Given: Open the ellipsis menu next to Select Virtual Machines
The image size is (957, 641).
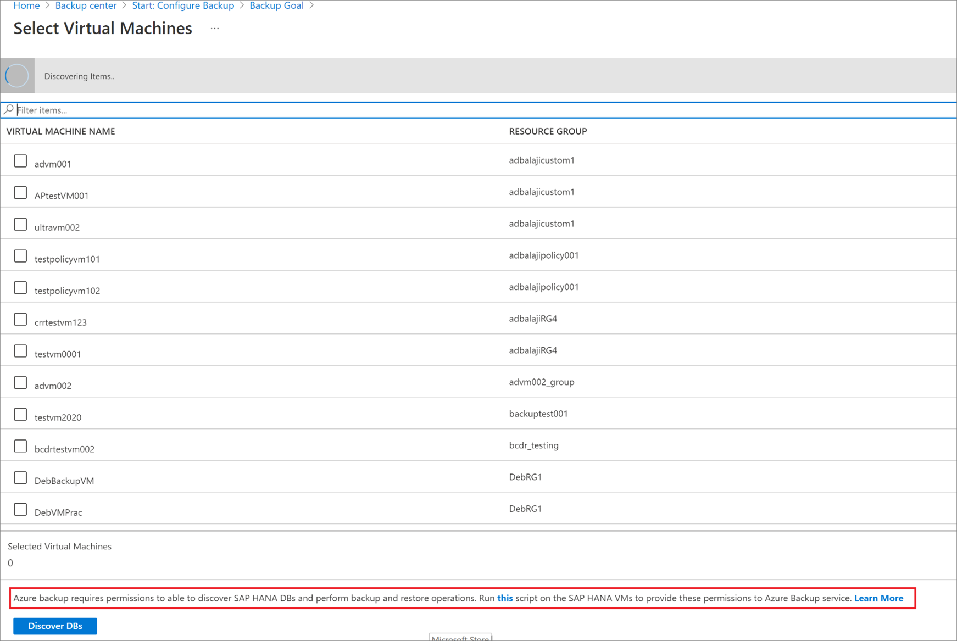Looking at the screenshot, I should [x=214, y=27].
